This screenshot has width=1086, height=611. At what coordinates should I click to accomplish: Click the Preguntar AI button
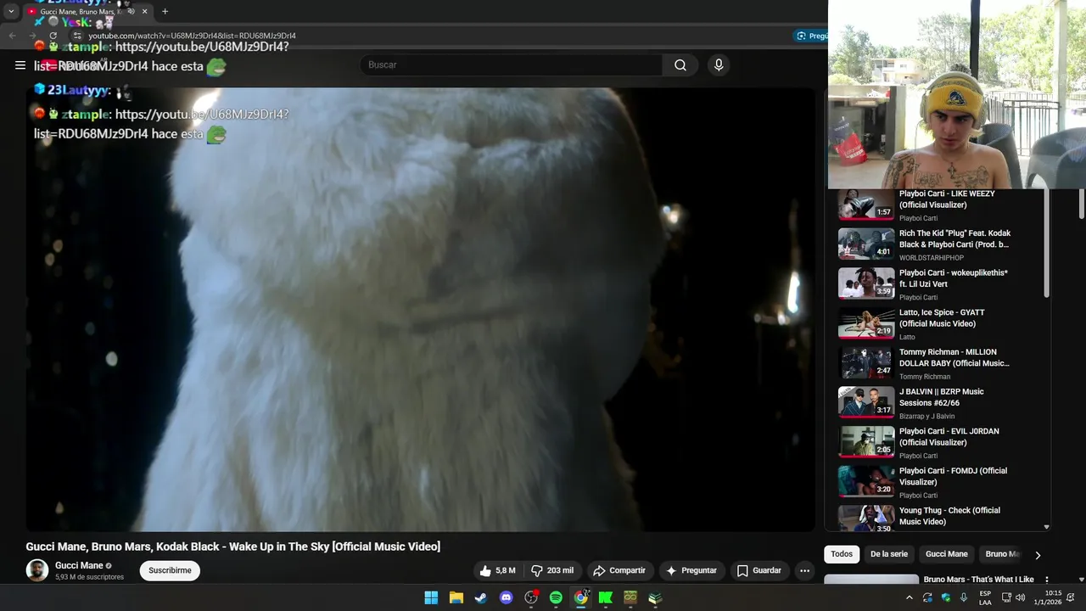pos(691,571)
